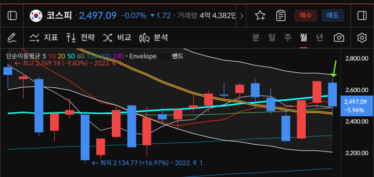
Task: Toggle the 50-period moving average
Action: pyautogui.click(x=71, y=56)
